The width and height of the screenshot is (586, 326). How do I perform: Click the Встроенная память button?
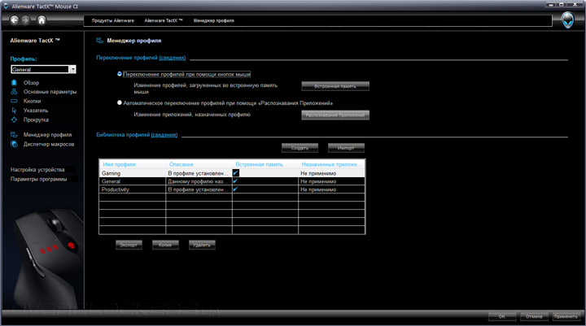335,86
